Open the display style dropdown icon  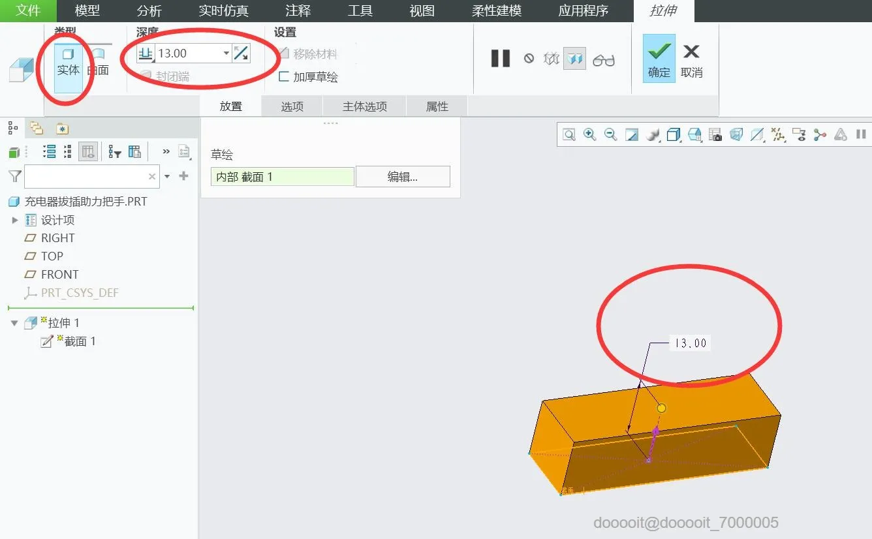674,134
